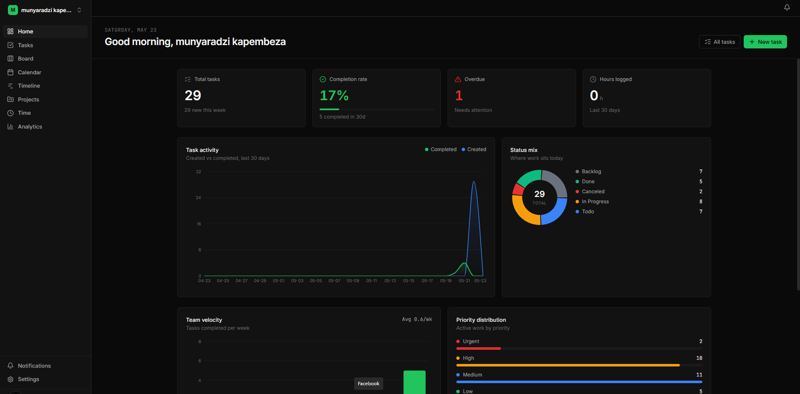Image resolution: width=800 pixels, height=394 pixels.
Task: Click the Canceled legend entry
Action: [x=639, y=192]
